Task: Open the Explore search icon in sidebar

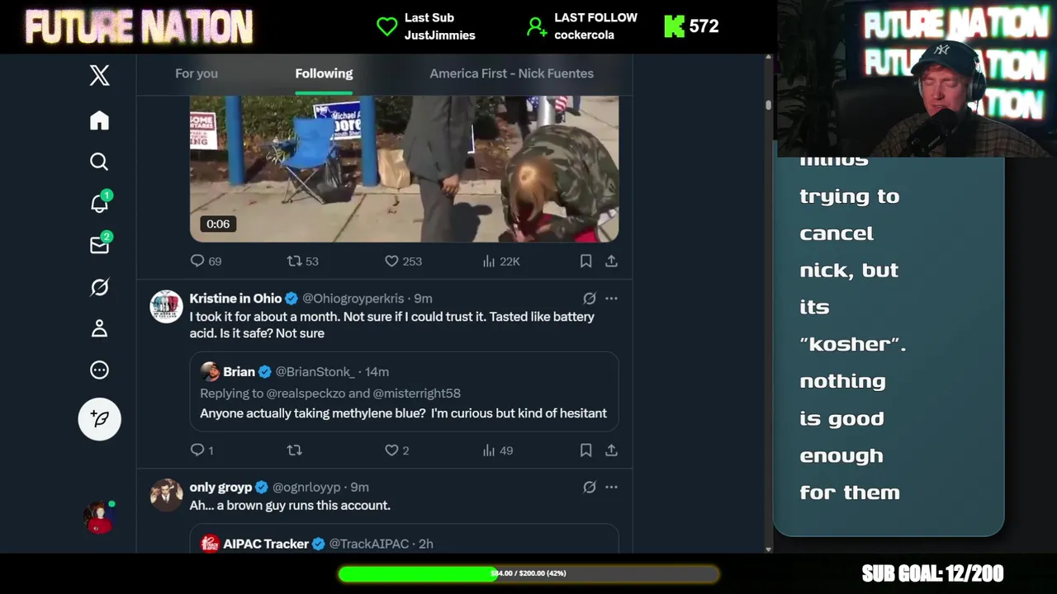Action: (99, 162)
